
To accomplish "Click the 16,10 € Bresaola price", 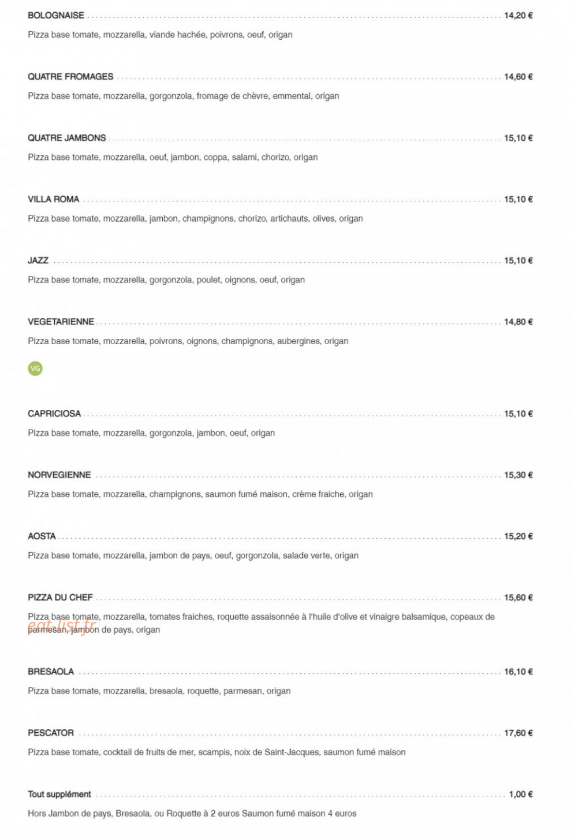I will pyautogui.click(x=518, y=672).
